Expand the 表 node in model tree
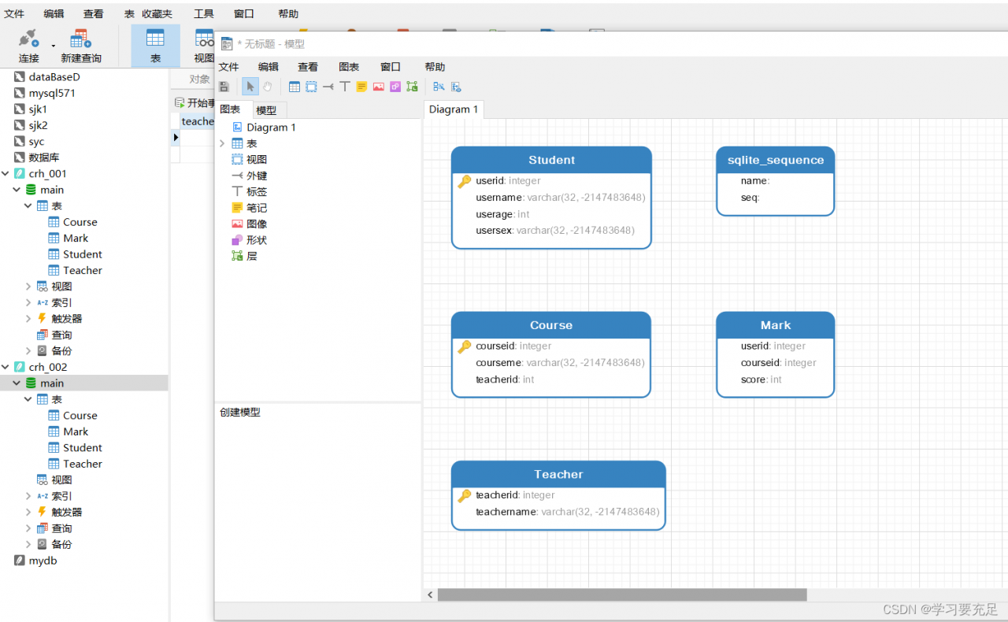 point(222,143)
